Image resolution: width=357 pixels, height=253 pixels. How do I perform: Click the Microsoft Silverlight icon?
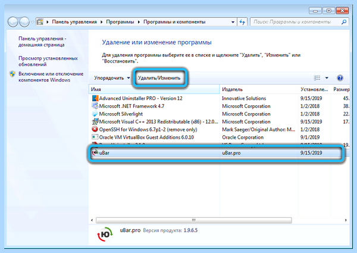pyautogui.click(x=95, y=114)
